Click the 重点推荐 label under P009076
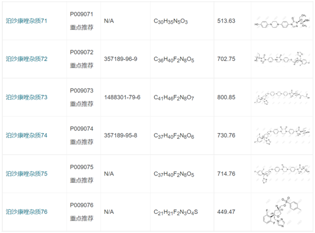This screenshot has width=315, height=233. (81, 218)
